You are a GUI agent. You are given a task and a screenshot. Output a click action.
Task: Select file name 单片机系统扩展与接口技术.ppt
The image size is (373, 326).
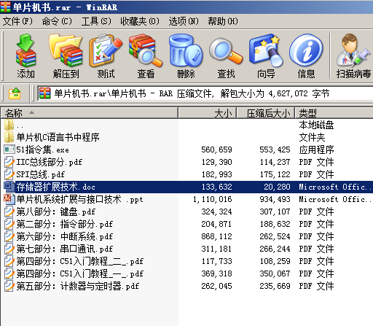click(x=79, y=199)
